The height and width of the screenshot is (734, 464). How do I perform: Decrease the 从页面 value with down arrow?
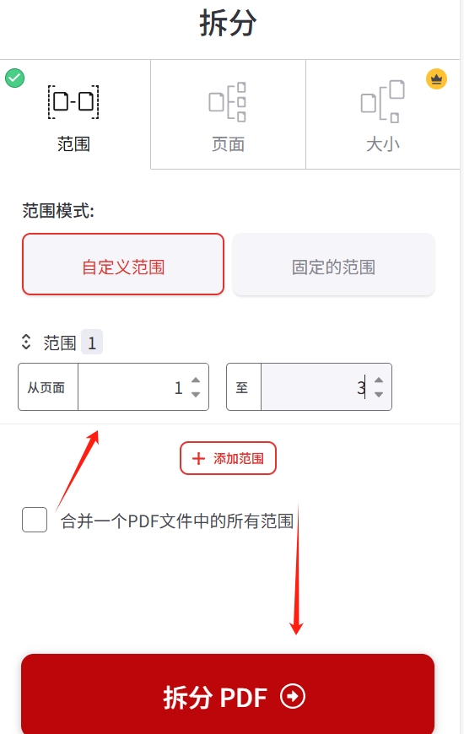pos(196,394)
